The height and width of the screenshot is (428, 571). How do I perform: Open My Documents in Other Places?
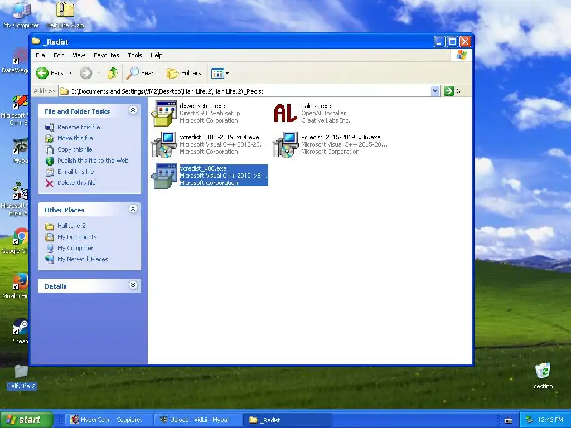click(x=77, y=237)
